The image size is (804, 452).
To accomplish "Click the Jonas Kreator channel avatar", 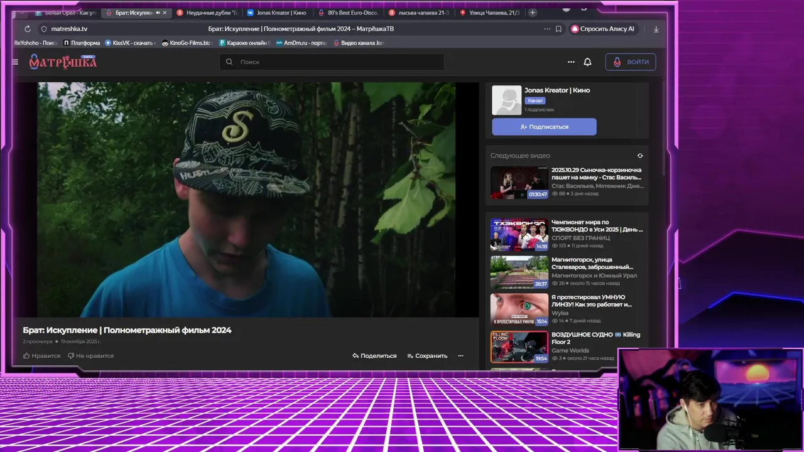I will (x=506, y=100).
